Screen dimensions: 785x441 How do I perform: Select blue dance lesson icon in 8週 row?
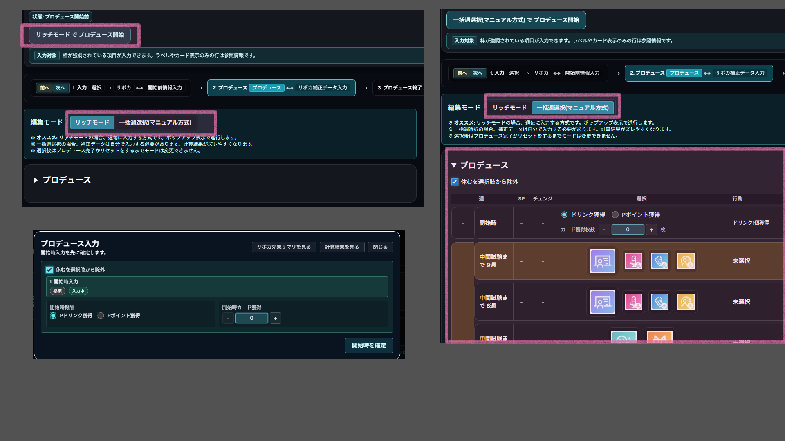click(659, 302)
